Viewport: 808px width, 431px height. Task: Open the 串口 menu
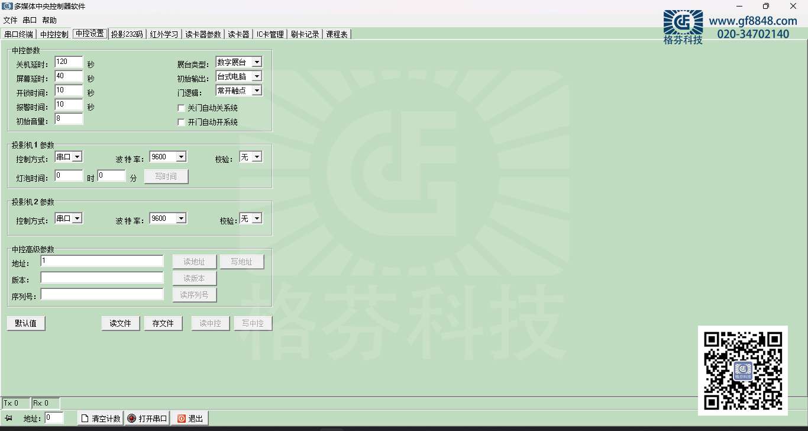tap(30, 20)
